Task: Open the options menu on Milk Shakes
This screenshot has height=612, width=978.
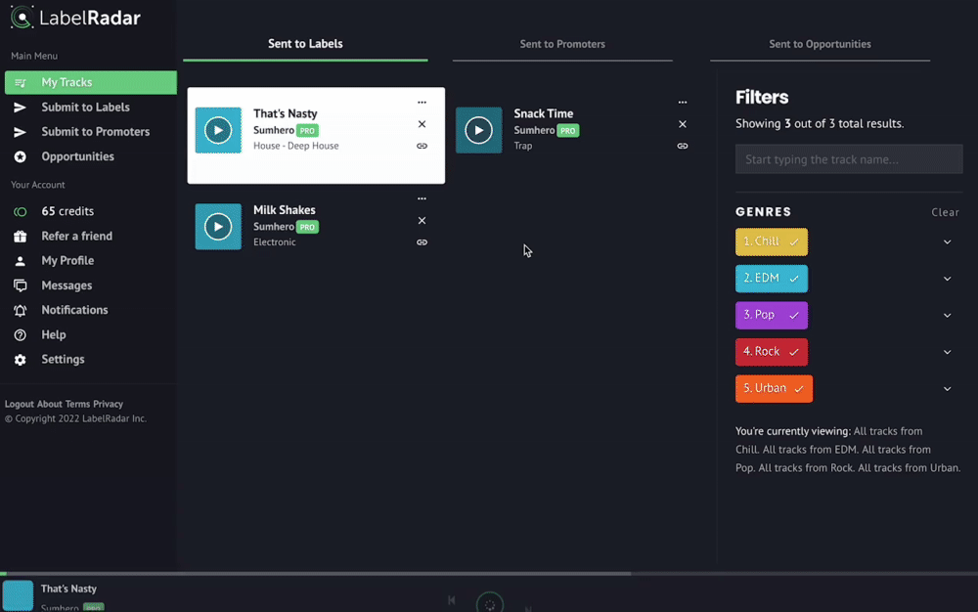Action: (422, 198)
